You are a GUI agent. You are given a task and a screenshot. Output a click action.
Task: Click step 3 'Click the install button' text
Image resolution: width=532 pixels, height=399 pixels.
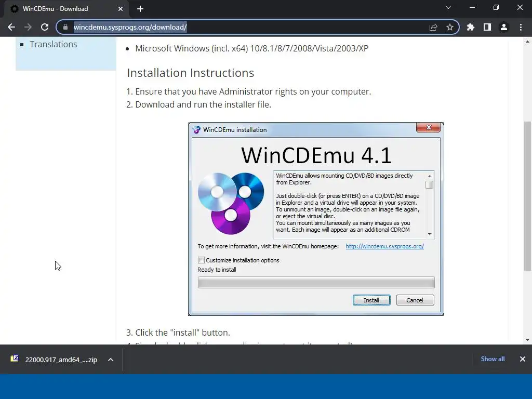click(x=182, y=332)
